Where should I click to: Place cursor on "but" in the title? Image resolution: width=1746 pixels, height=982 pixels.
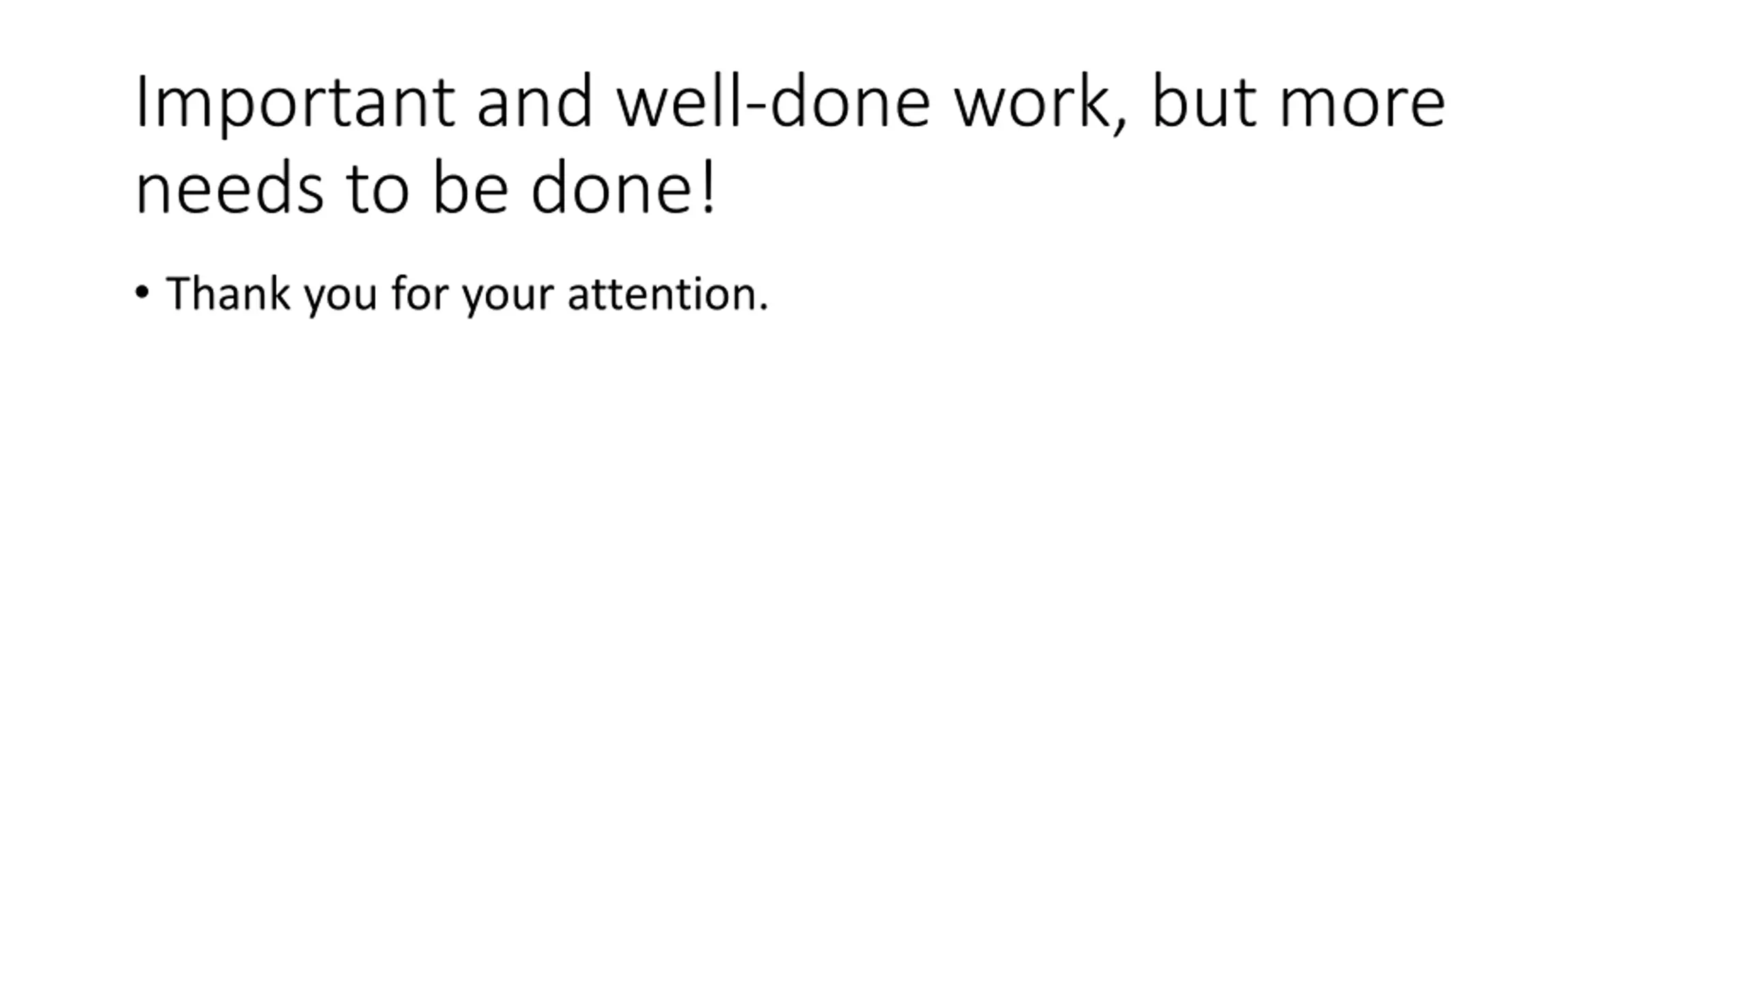(1204, 101)
